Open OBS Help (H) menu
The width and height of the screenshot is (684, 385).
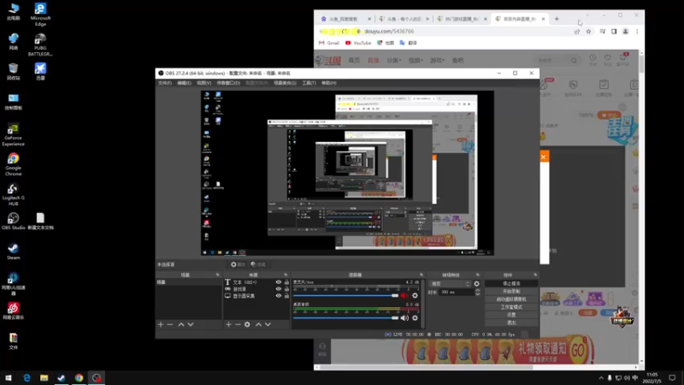329,83
